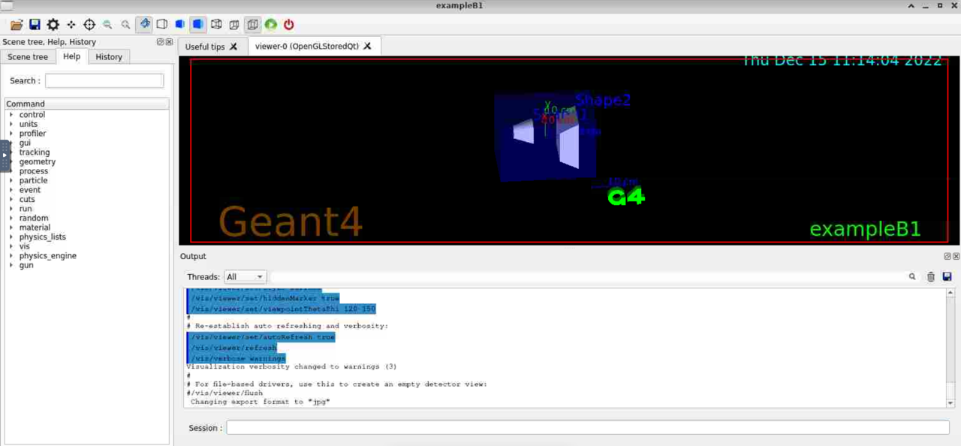Toggle orthographic projection
This screenshot has width=961, height=446.
click(x=252, y=25)
